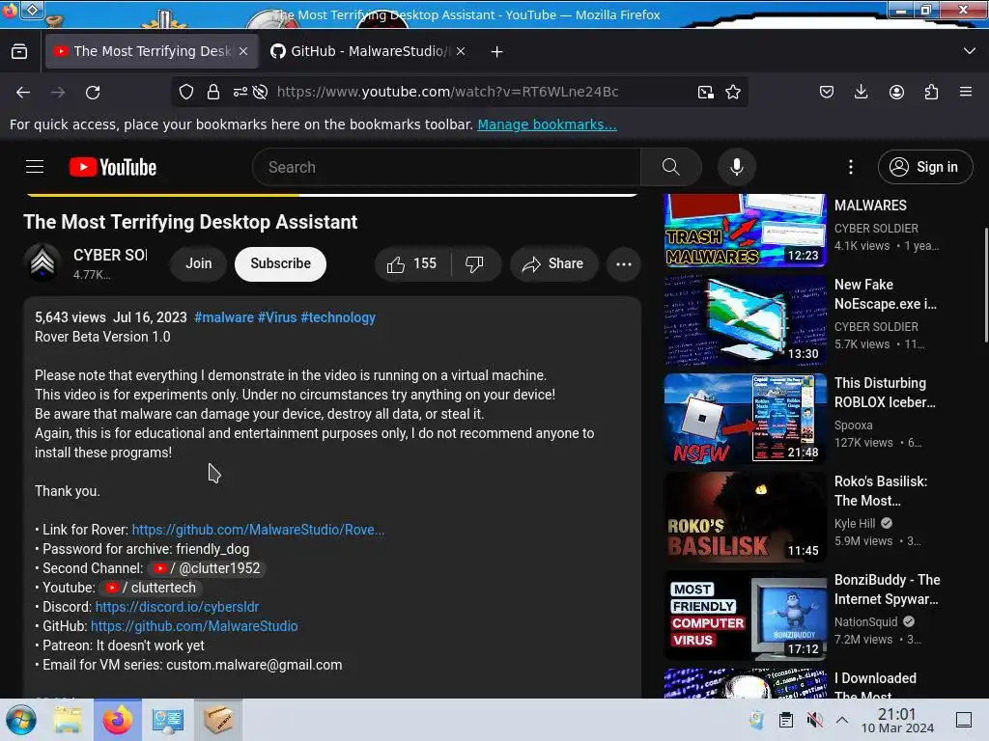This screenshot has width=989, height=741.
Task: Open the clock showing 21:01
Action: [x=897, y=720]
